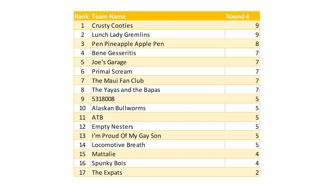Select the Primal Scream cell
334x188 pixels.
[x=112, y=72]
